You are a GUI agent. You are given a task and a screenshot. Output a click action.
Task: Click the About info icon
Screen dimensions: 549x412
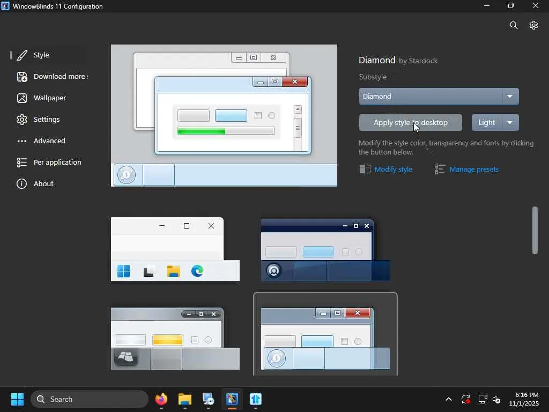21,183
